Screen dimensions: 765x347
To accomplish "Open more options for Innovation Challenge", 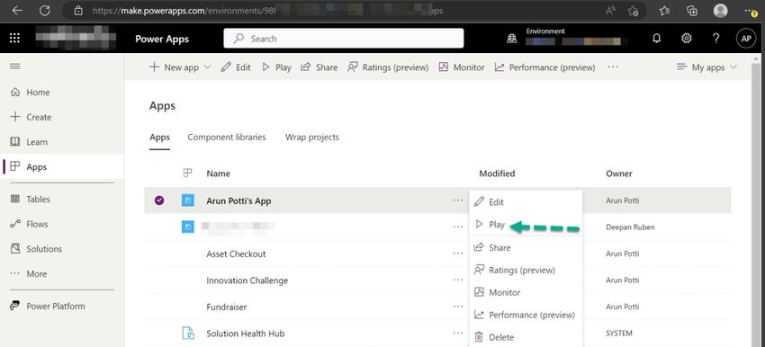I will tap(457, 280).
